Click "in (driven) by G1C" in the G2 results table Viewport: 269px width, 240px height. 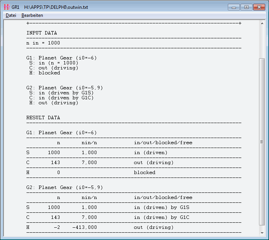coord(161,217)
